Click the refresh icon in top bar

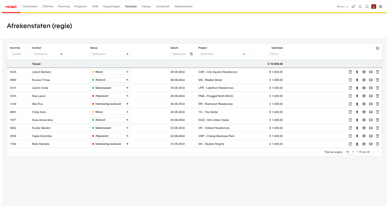(353, 7)
